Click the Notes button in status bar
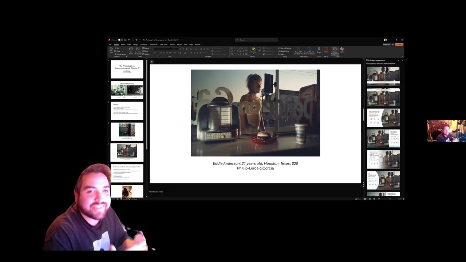The height and width of the screenshot is (262, 466). [x=358, y=199]
